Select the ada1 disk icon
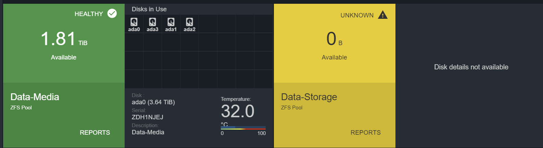 point(171,22)
